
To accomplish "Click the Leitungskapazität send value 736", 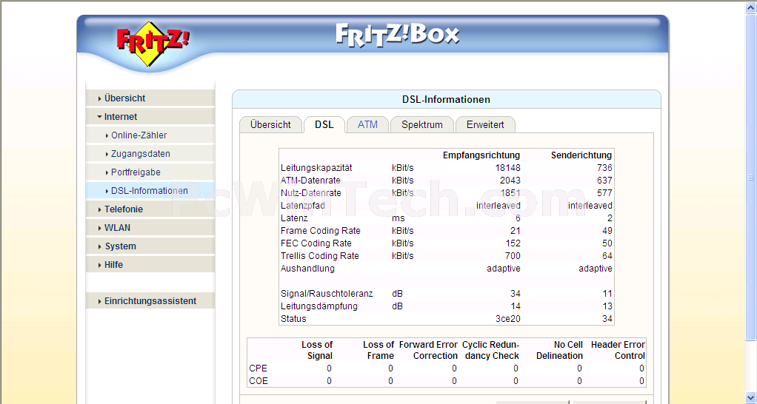I will tap(604, 168).
